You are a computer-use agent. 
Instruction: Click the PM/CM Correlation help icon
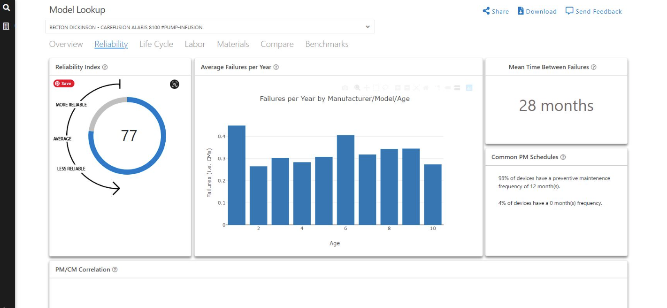coord(115,270)
